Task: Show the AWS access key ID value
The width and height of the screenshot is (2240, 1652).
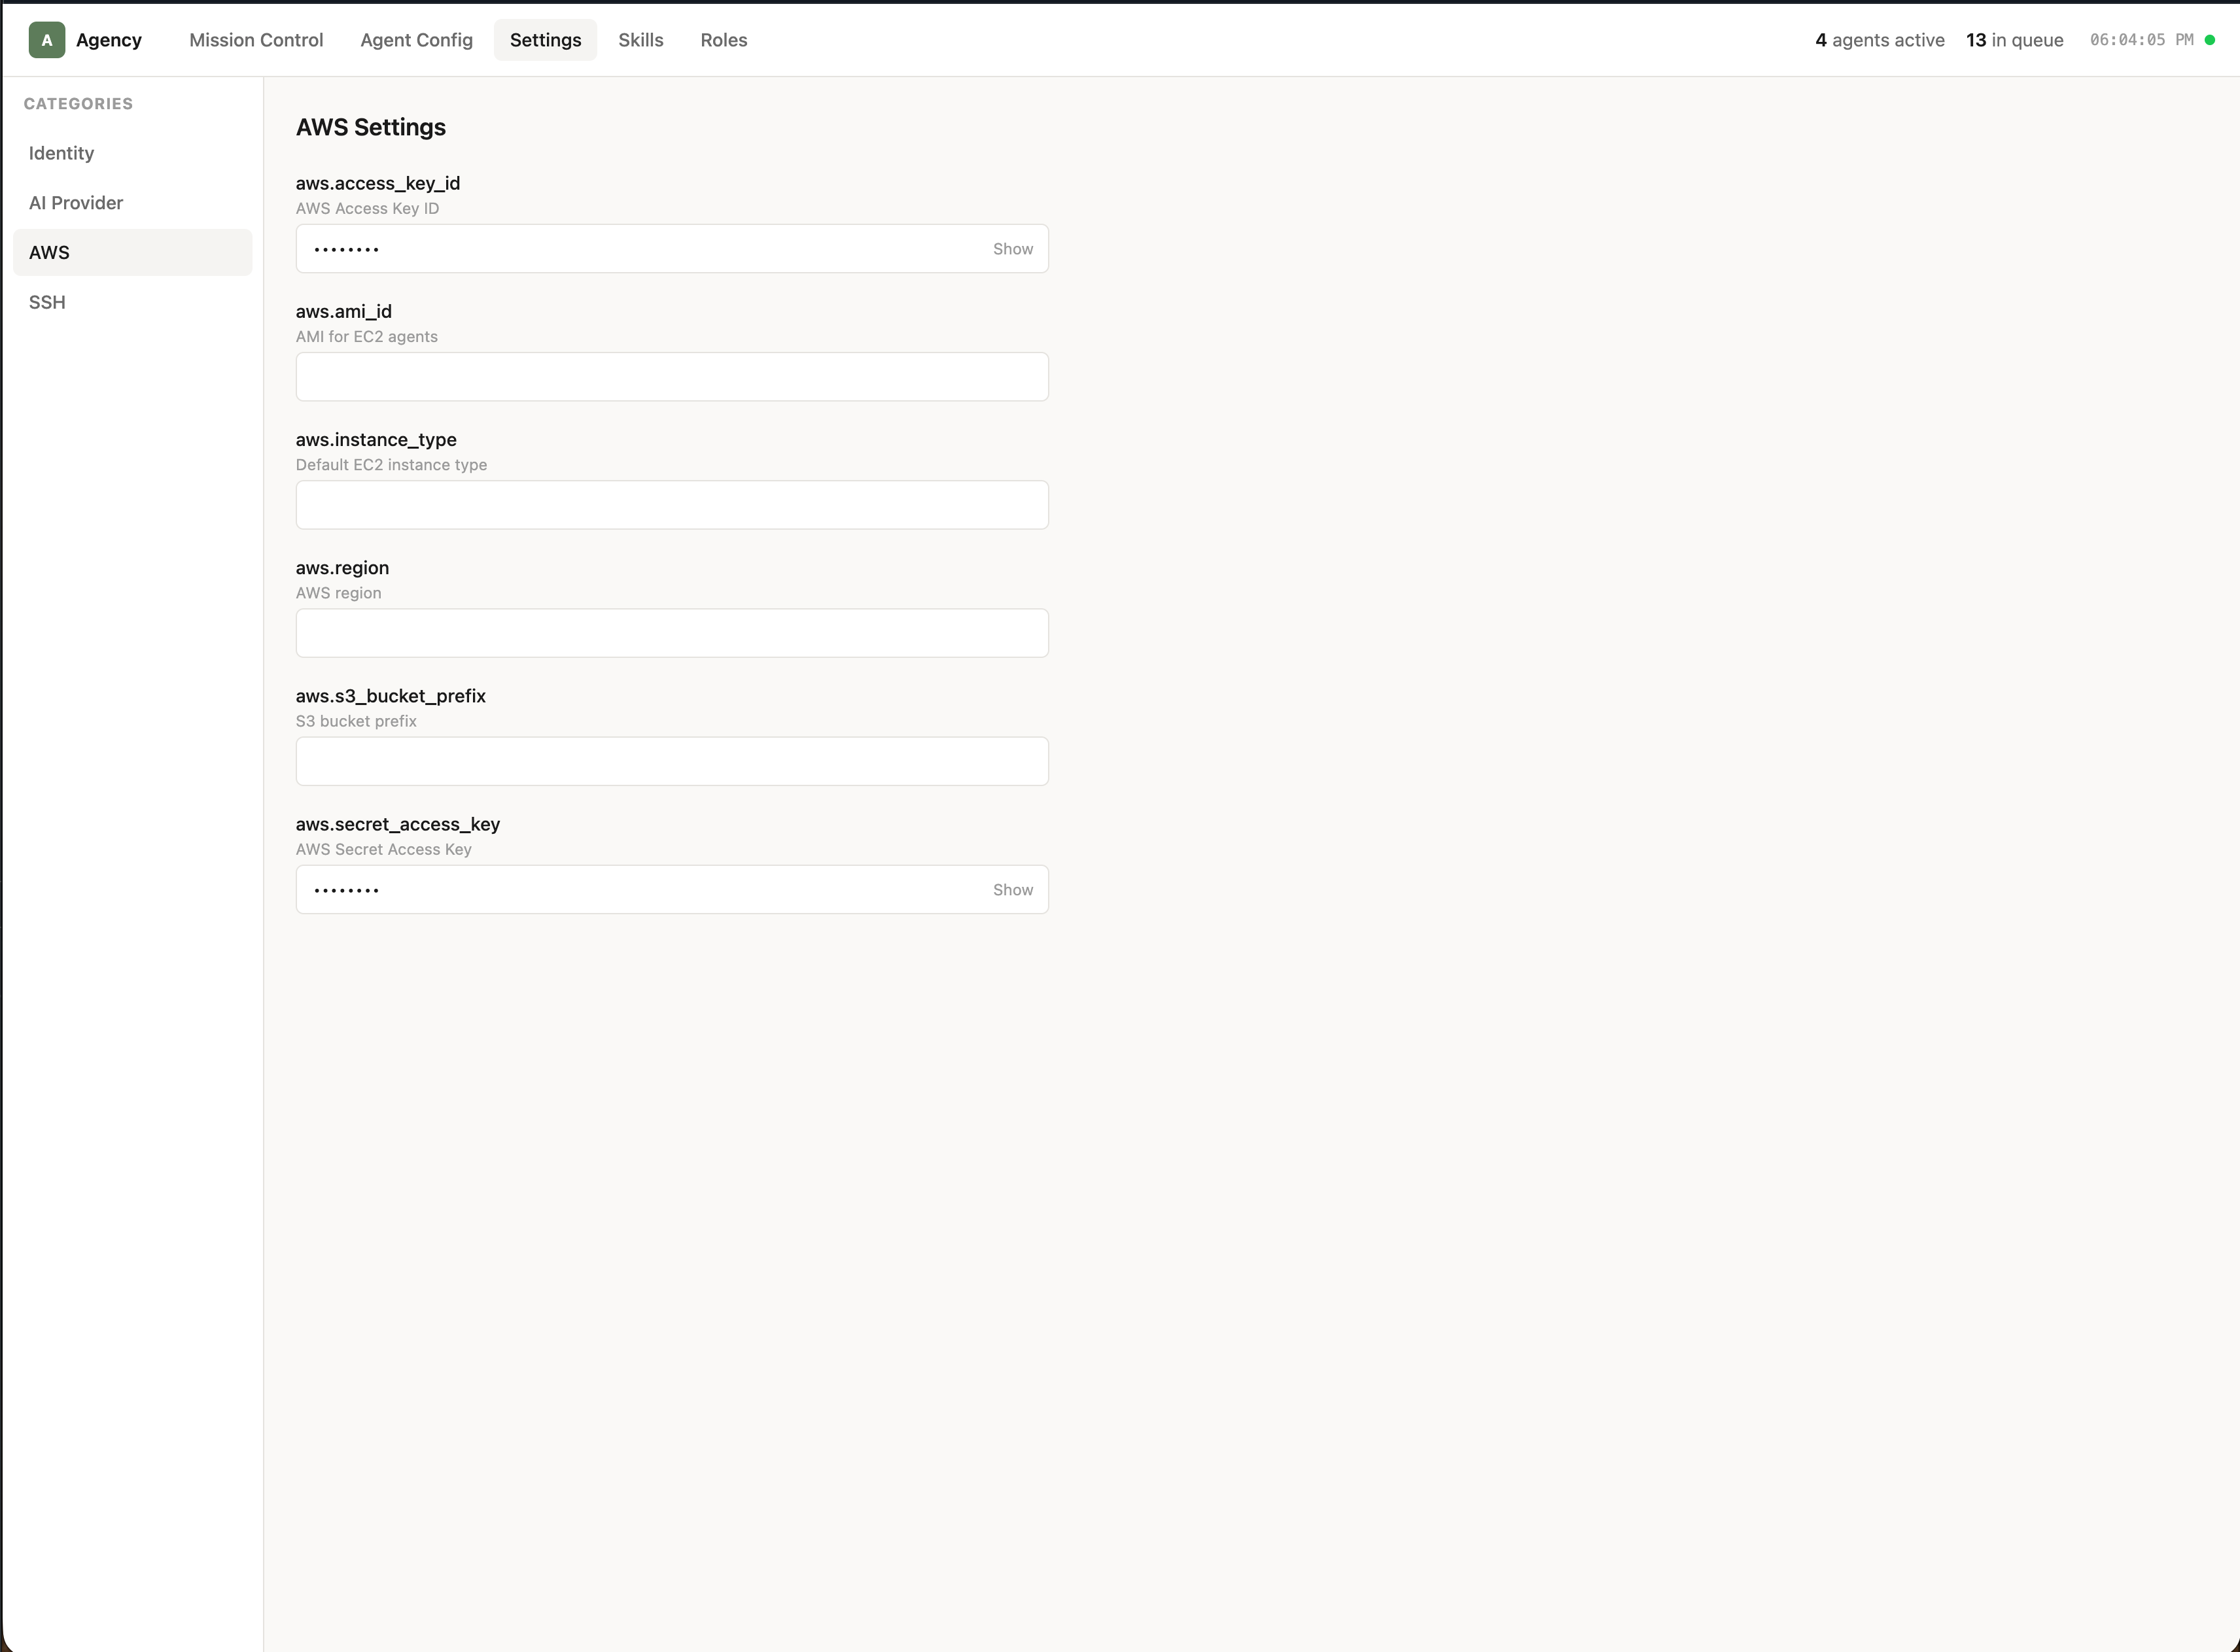Action: [x=1011, y=249]
